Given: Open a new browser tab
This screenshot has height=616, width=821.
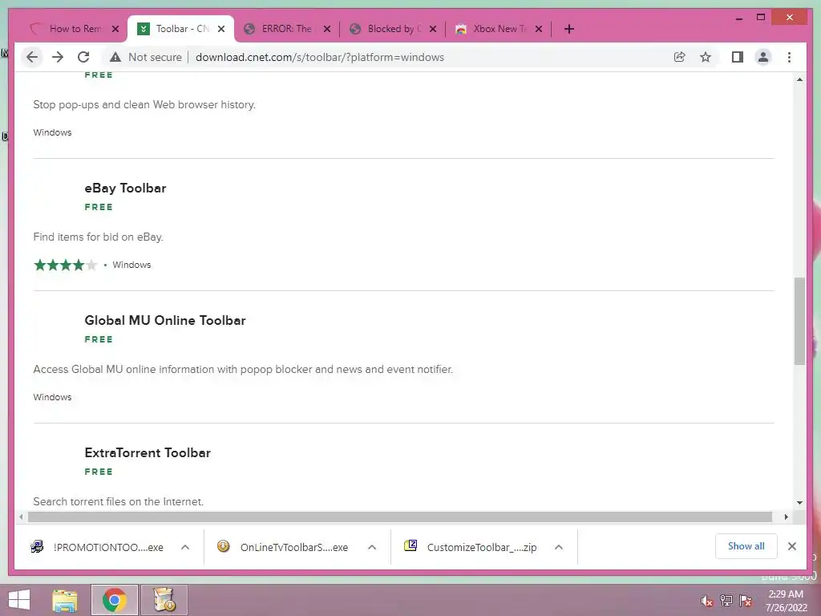Looking at the screenshot, I should click(x=569, y=29).
